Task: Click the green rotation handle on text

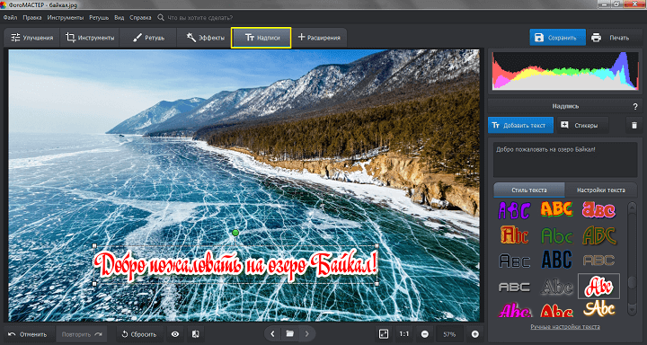Action: coord(235,234)
